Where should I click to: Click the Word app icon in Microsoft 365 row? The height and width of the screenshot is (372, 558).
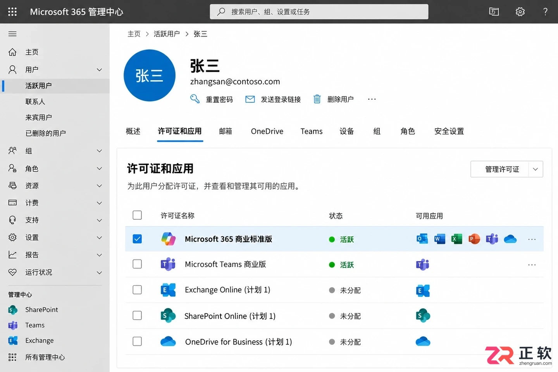pos(439,239)
